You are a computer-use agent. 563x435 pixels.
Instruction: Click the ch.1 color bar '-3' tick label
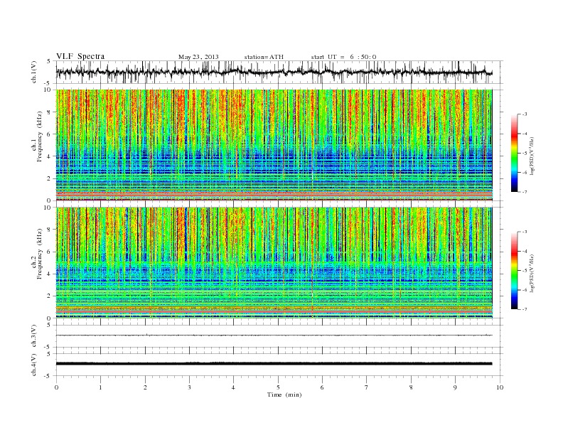tap(524, 114)
